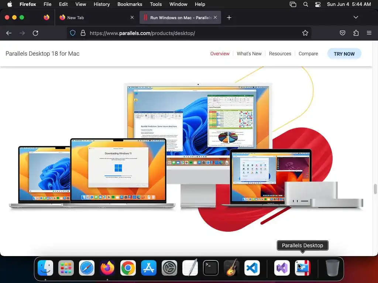
Task: Open Spotlight search in menu bar
Action: click(305, 4)
